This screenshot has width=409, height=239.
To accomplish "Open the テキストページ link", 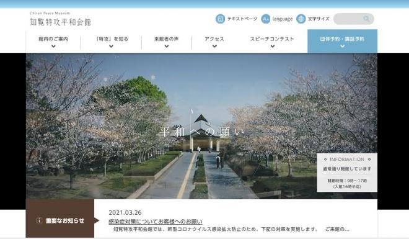I will (x=242, y=19).
